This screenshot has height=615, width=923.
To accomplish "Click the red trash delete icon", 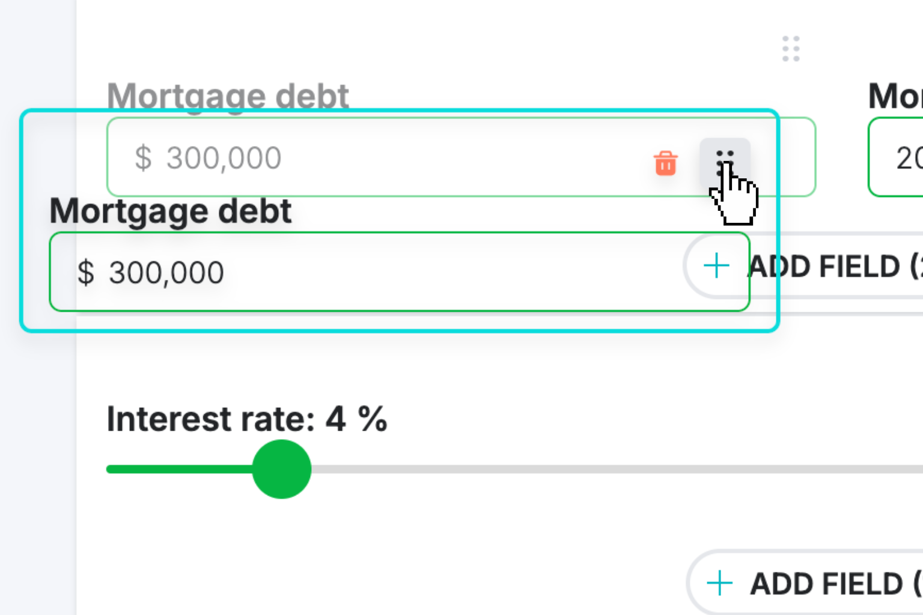I will (666, 163).
